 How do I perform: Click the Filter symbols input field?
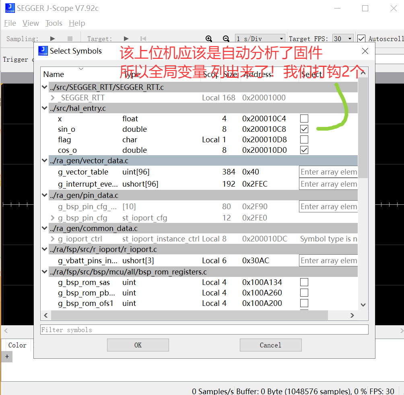(204, 329)
